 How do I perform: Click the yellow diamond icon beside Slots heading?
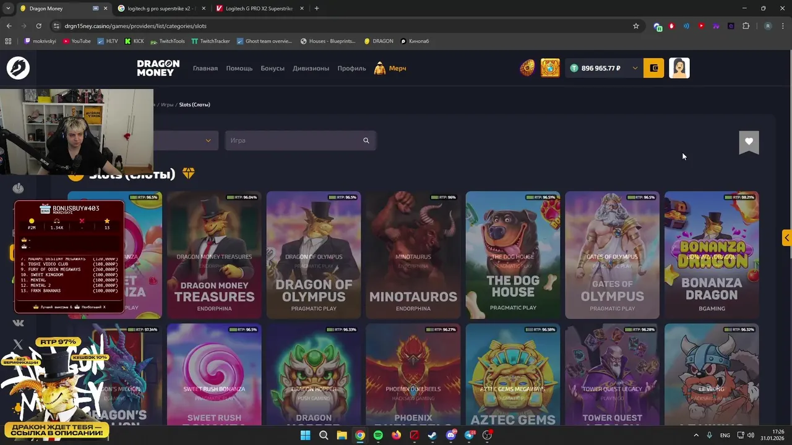click(188, 174)
